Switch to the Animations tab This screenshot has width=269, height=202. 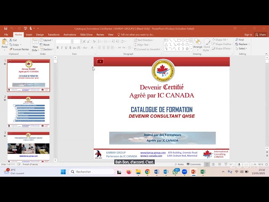click(70, 35)
